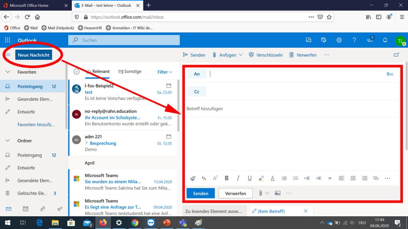The height and width of the screenshot is (229, 408).
Task: Insert a hyperlink using the link icon
Action: click(x=376, y=179)
